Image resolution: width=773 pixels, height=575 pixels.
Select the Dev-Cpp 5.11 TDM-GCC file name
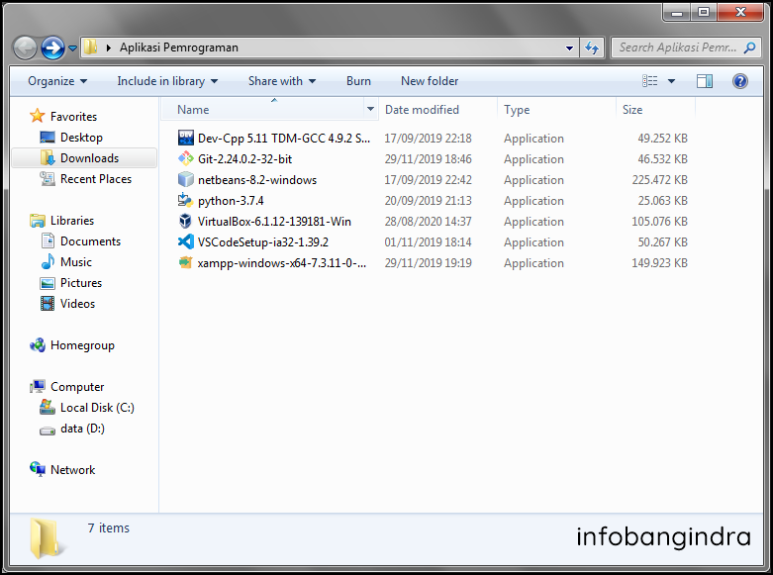(x=283, y=139)
